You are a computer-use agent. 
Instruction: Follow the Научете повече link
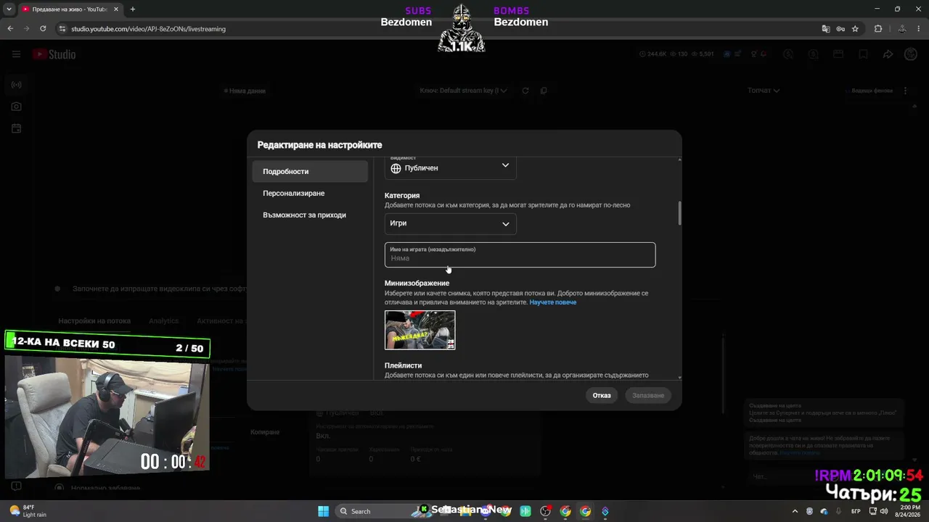coord(553,302)
